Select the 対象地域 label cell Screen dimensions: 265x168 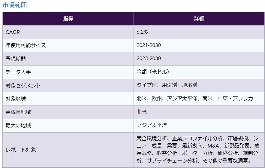[68, 99]
